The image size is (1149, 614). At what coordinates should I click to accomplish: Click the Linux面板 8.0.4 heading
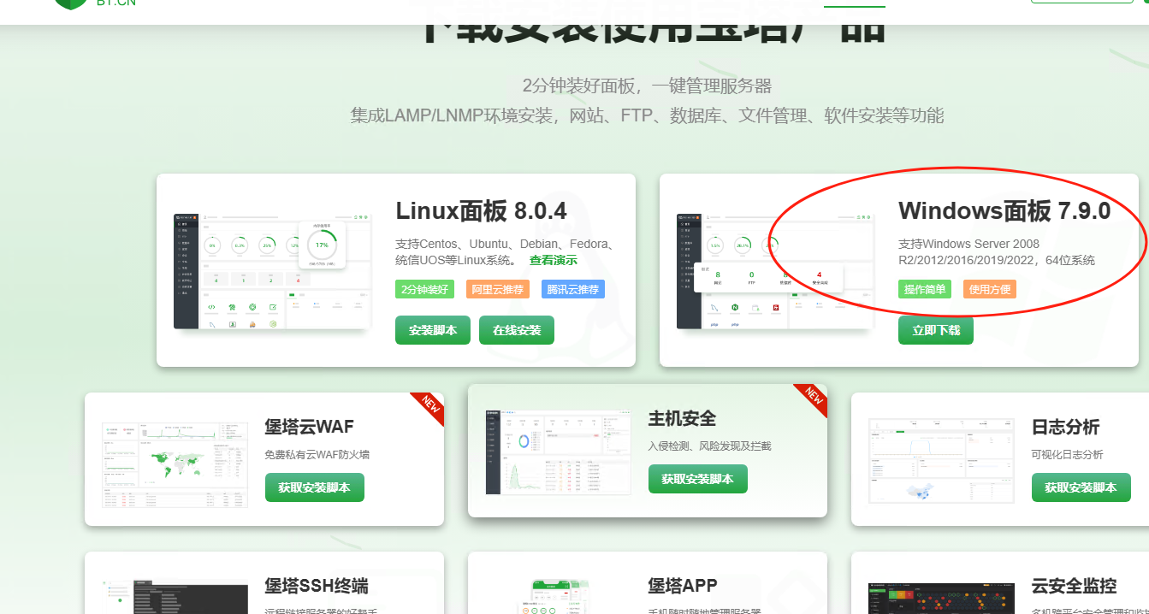pyautogui.click(x=481, y=210)
